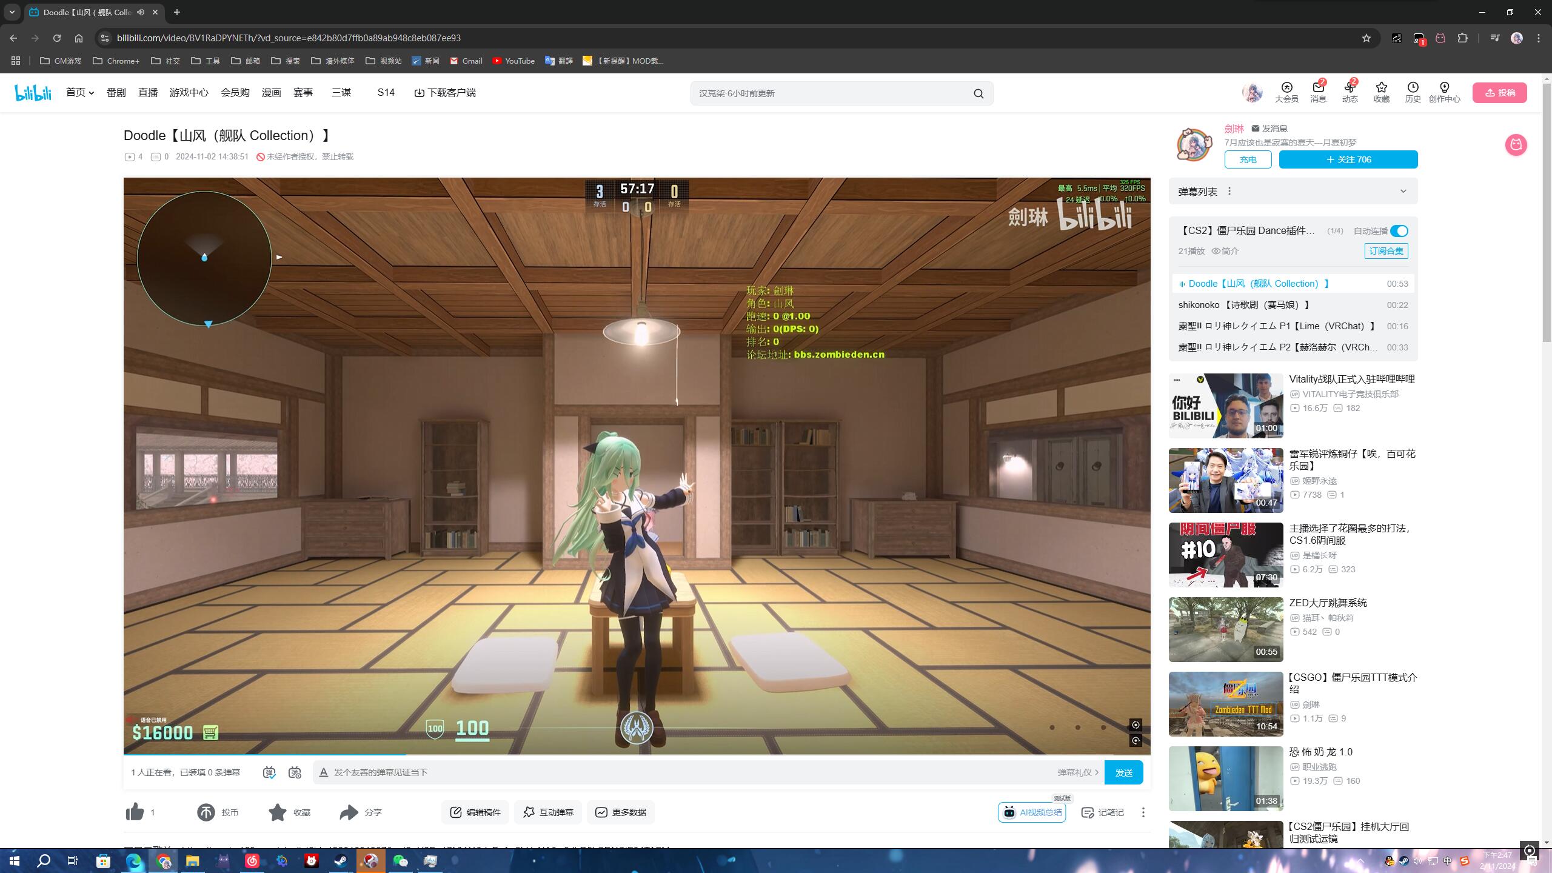Screen dimensions: 1552x873
Task: Click uploader 劍琳 avatar
Action: point(1194,144)
